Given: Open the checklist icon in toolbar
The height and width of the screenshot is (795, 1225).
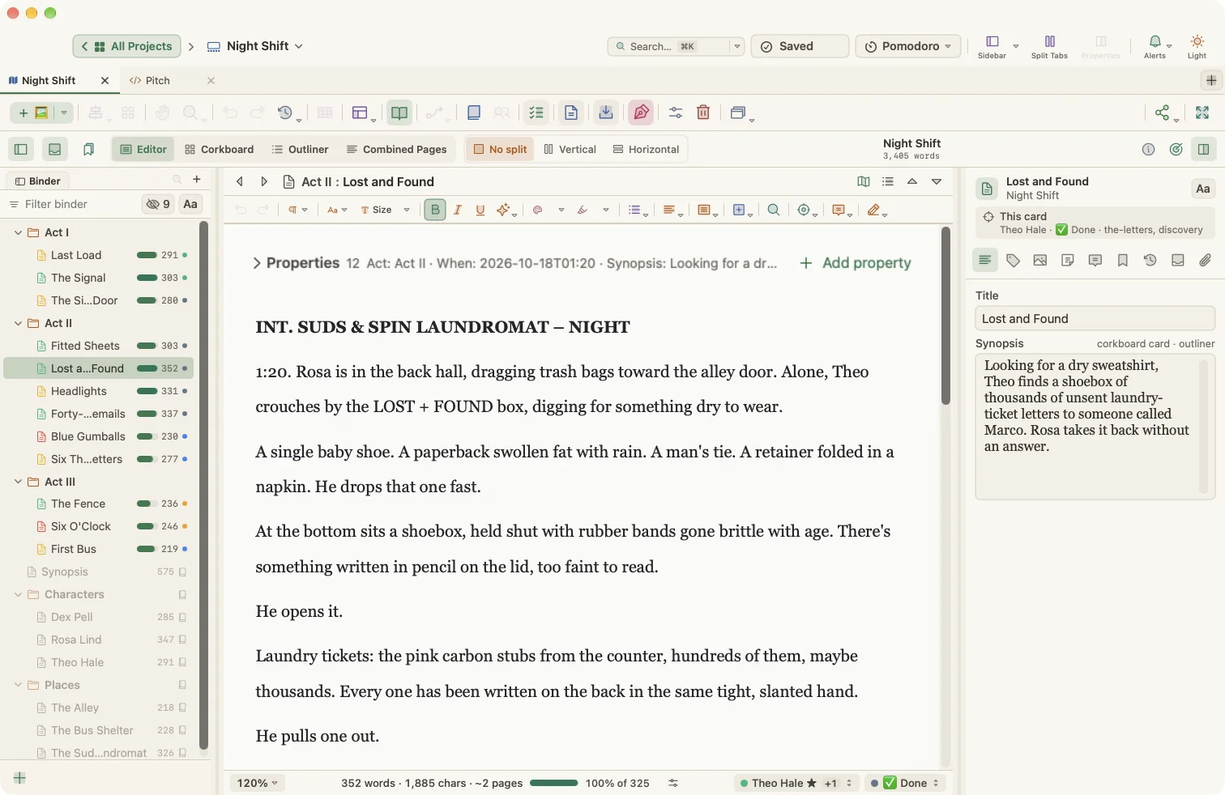Looking at the screenshot, I should [x=536, y=113].
